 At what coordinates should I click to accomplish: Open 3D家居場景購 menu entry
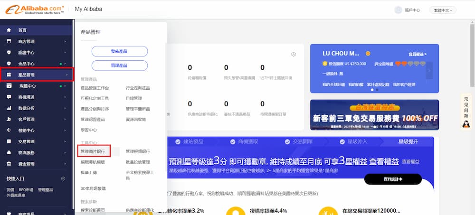(93, 188)
